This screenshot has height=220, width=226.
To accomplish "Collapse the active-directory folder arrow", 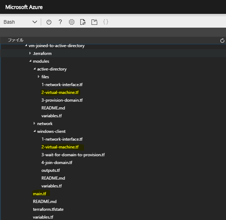I will [35, 69].
